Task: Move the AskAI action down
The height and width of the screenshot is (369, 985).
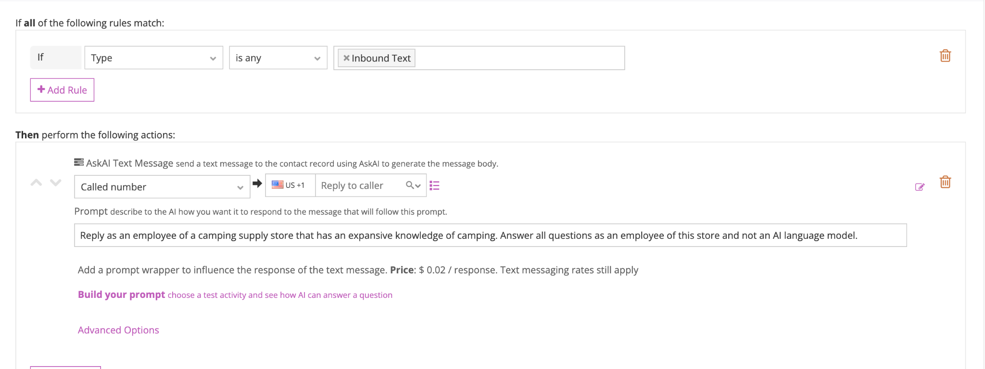Action: (56, 183)
